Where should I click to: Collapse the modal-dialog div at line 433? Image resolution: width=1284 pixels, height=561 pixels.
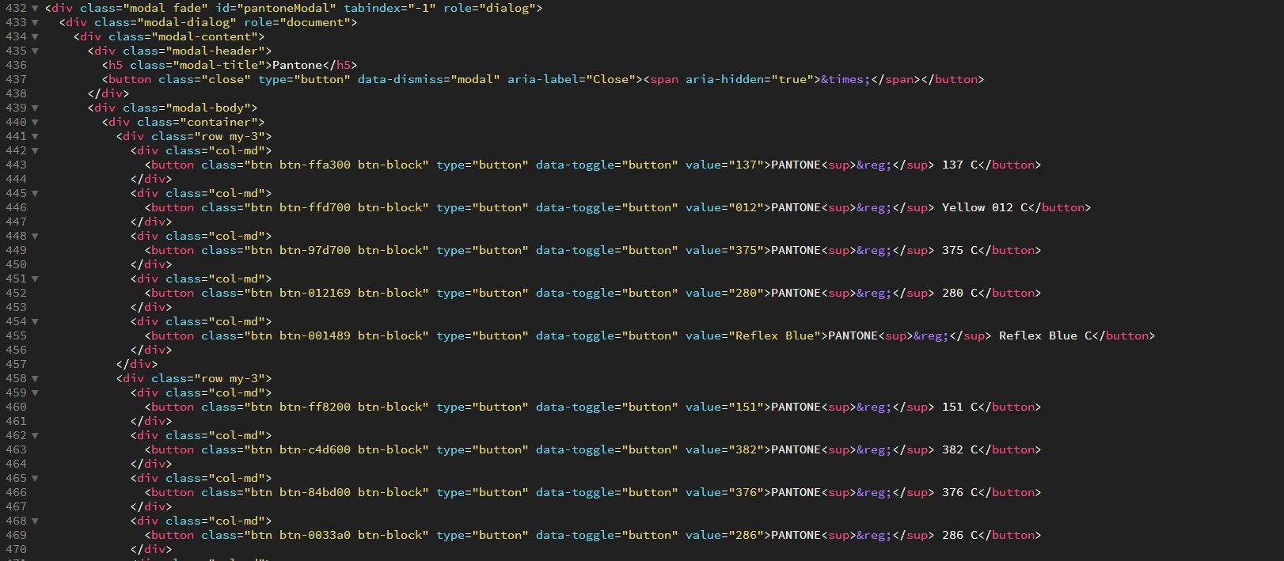pyautogui.click(x=35, y=22)
